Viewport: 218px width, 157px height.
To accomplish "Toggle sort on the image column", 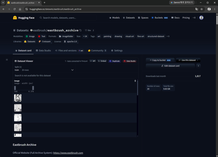I will (x=135, y=81).
